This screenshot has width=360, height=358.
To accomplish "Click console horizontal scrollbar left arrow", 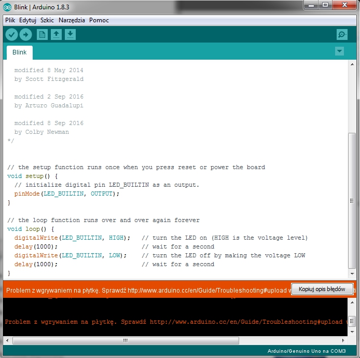I will click(x=7, y=340).
